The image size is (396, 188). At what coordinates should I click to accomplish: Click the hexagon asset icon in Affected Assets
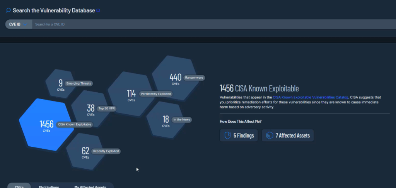[270, 135]
